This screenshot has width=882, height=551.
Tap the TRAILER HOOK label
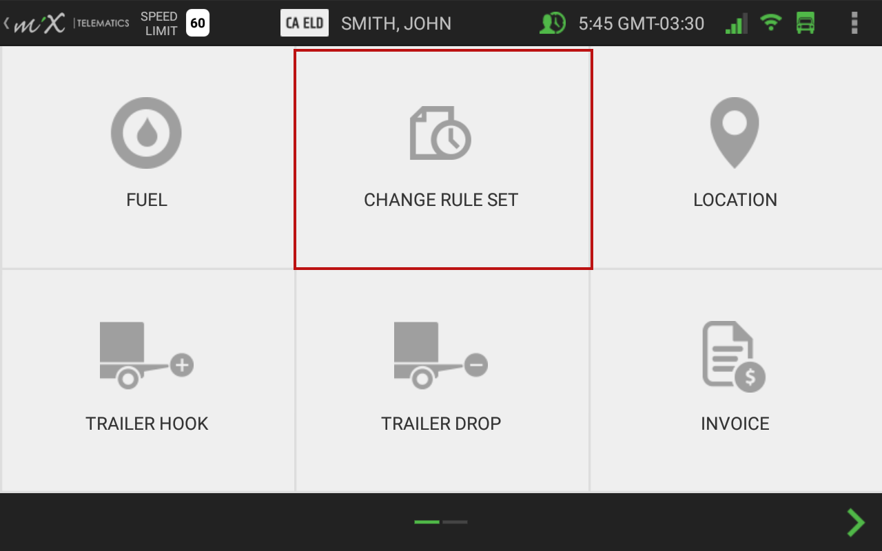tap(147, 424)
